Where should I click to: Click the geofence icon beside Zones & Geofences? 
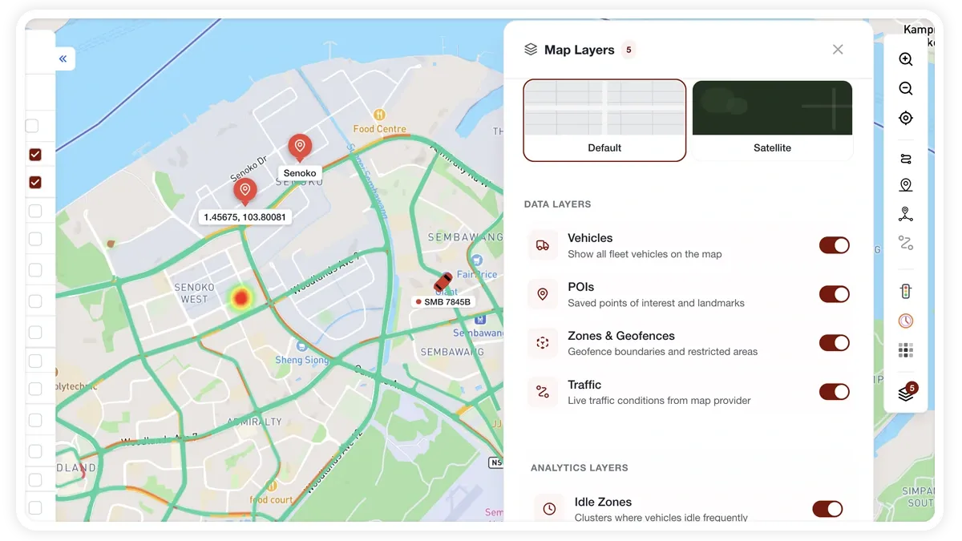tap(543, 343)
